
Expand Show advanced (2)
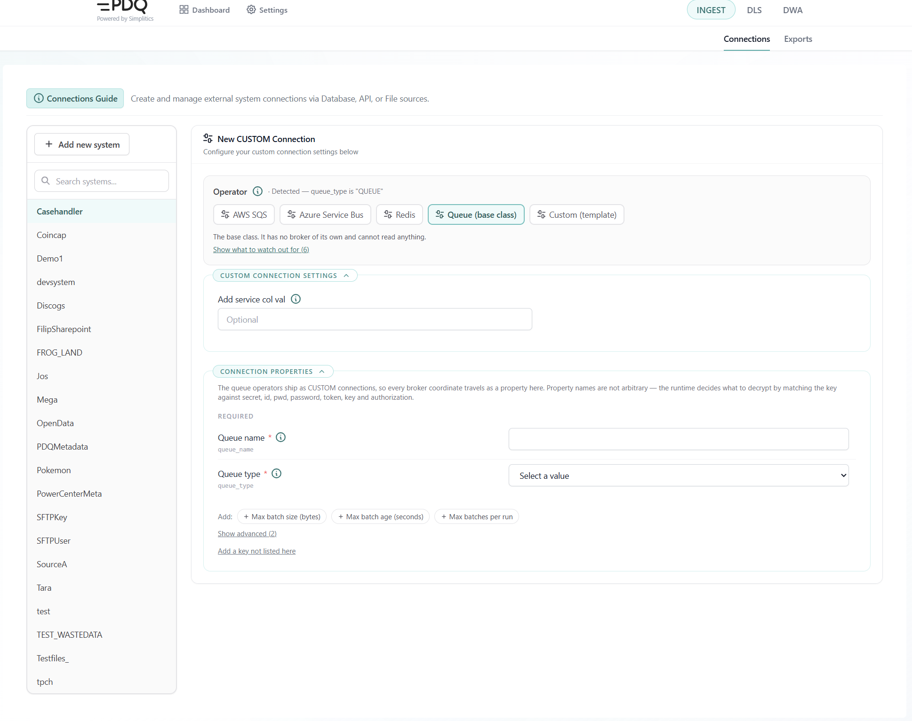[247, 534]
